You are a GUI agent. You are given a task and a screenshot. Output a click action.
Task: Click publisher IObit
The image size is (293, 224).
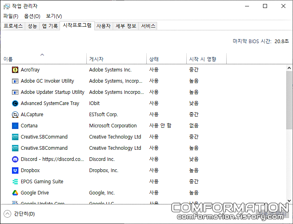[94, 103]
